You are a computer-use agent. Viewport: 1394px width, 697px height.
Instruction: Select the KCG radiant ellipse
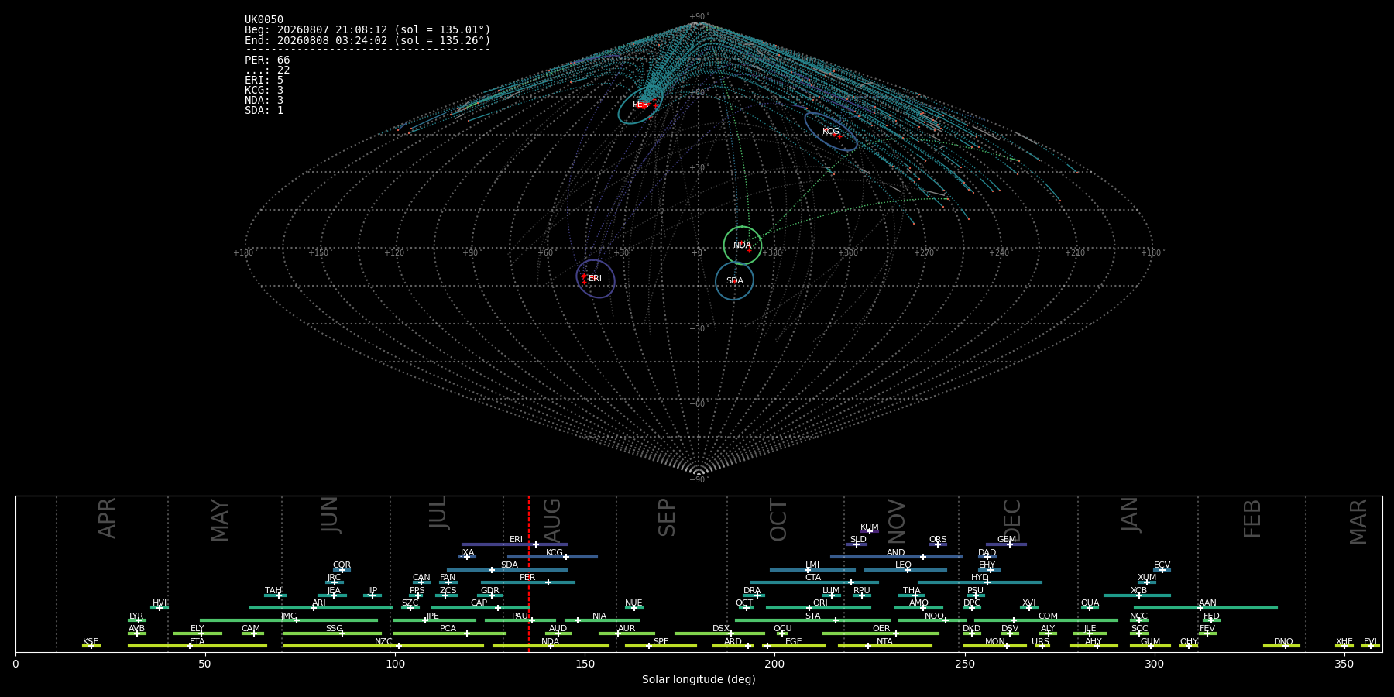point(831,131)
